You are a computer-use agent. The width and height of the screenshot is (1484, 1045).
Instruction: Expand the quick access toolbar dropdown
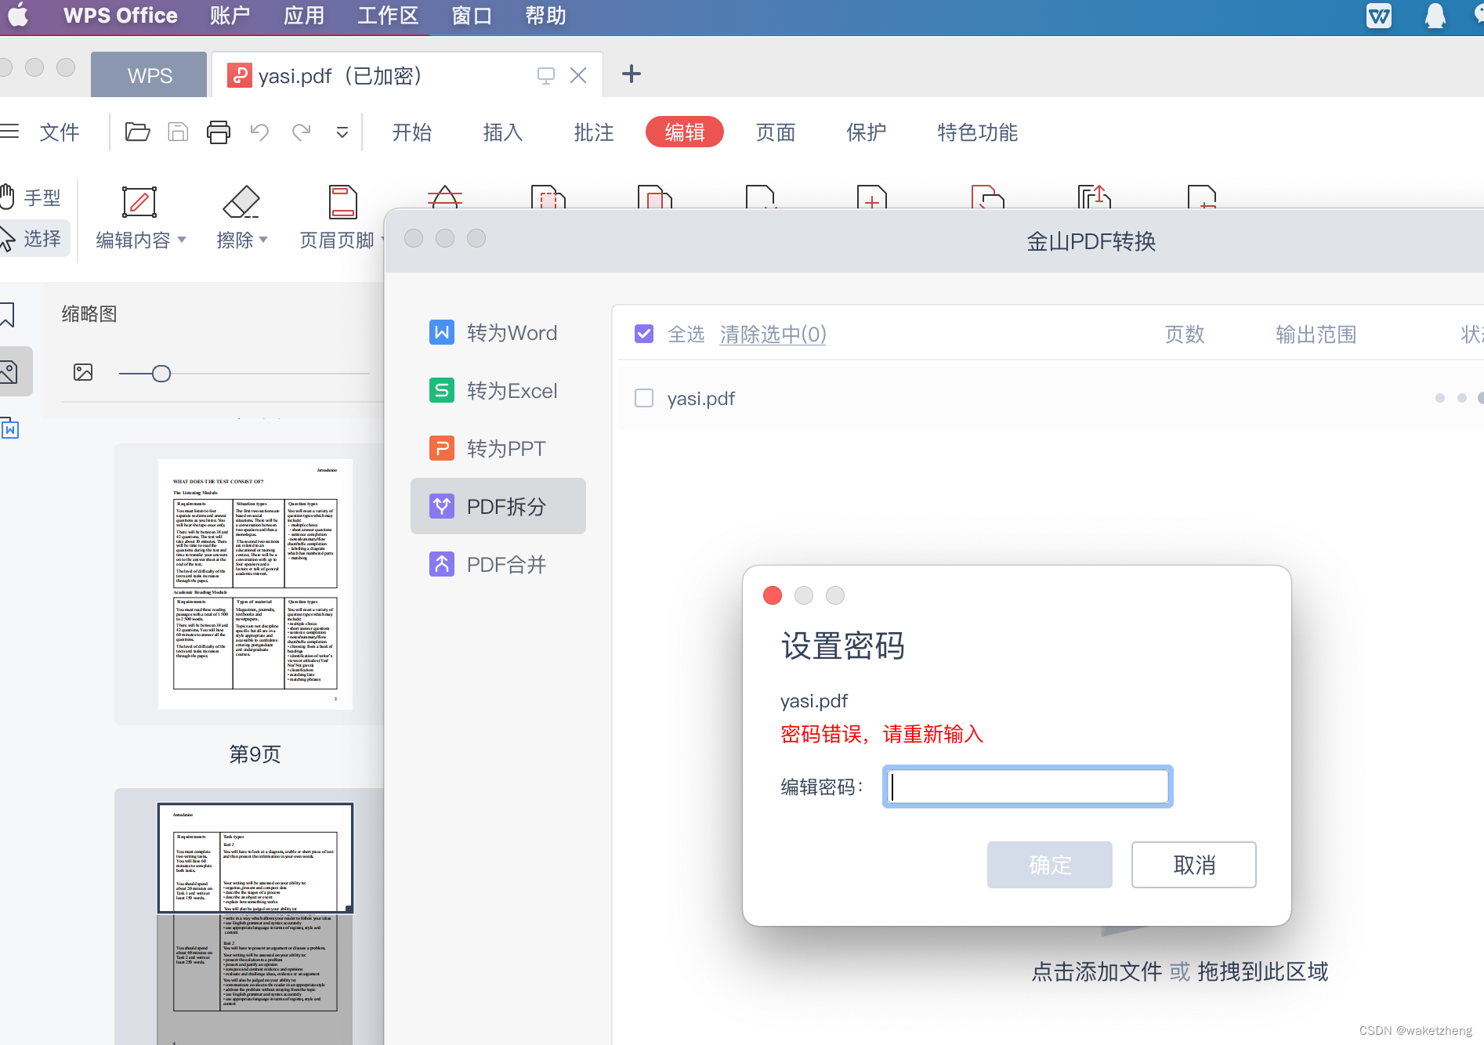click(342, 132)
